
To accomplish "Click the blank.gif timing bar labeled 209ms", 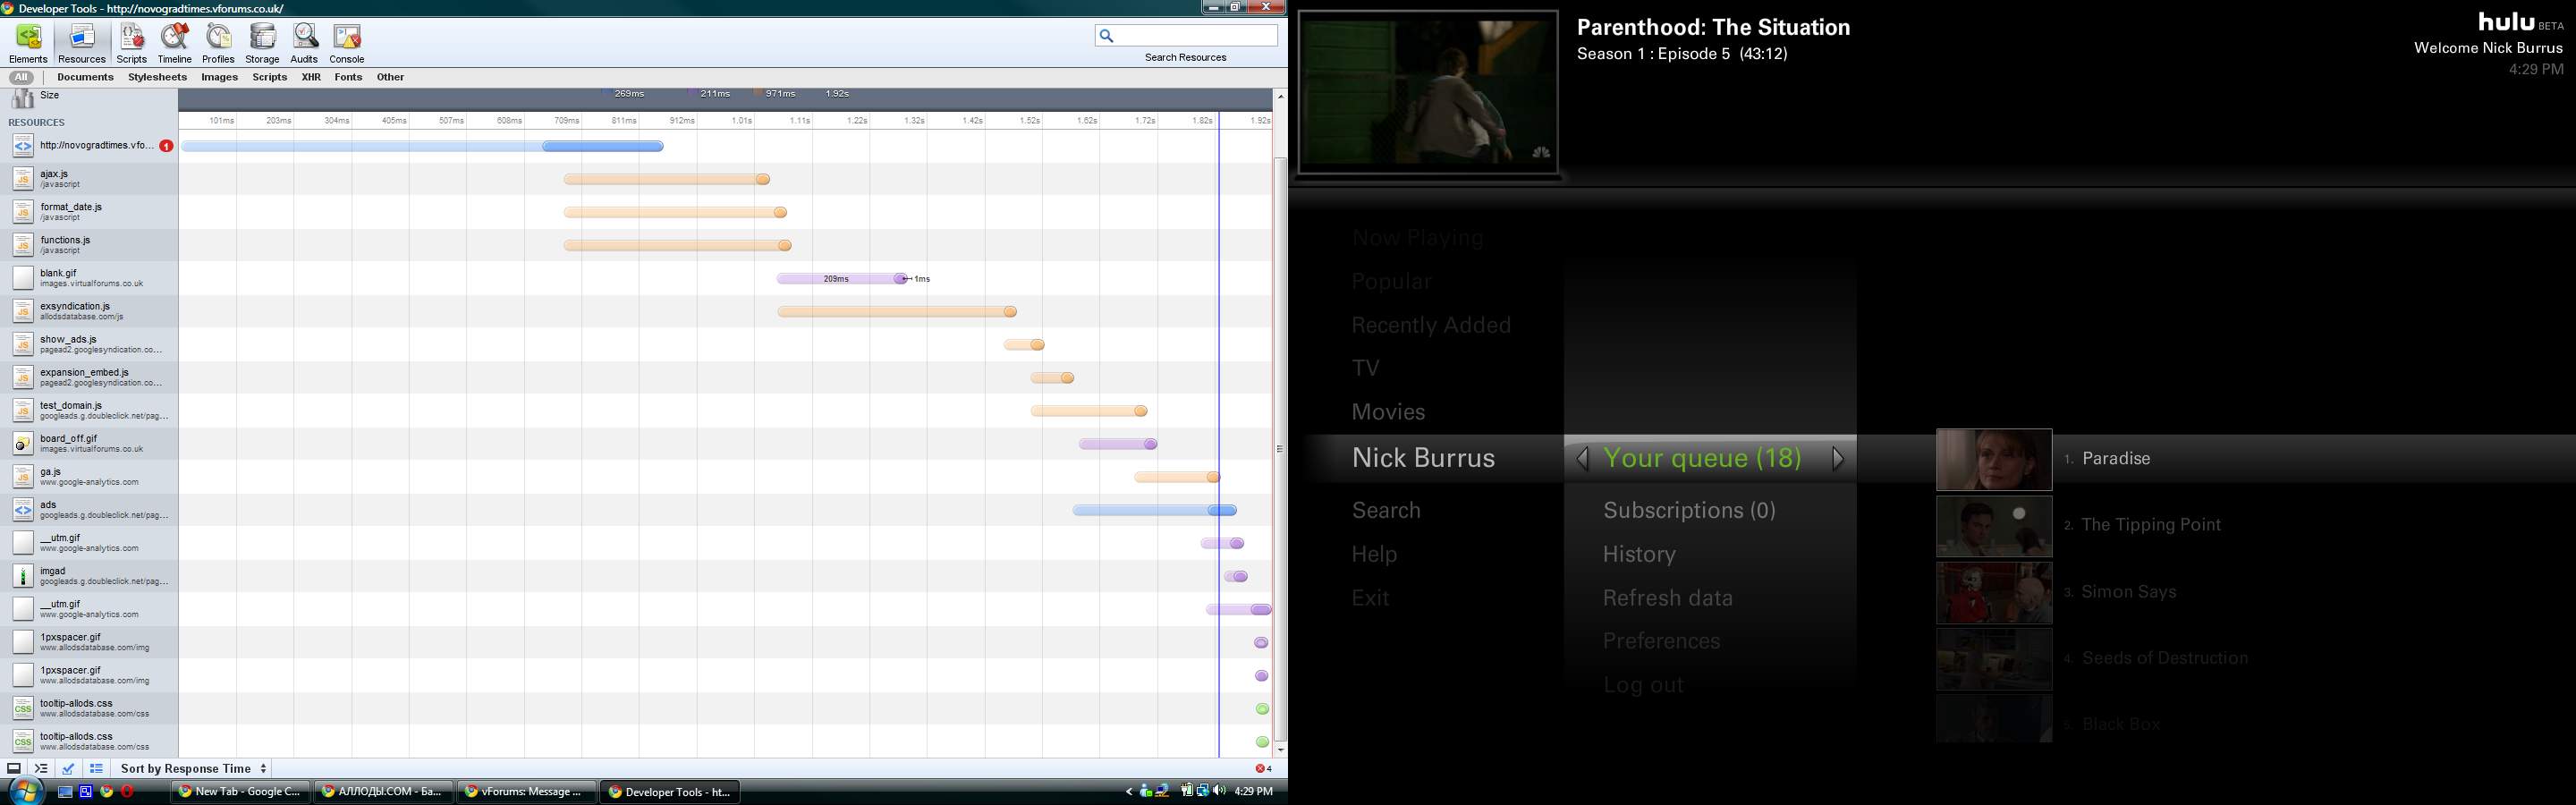I will (x=841, y=279).
